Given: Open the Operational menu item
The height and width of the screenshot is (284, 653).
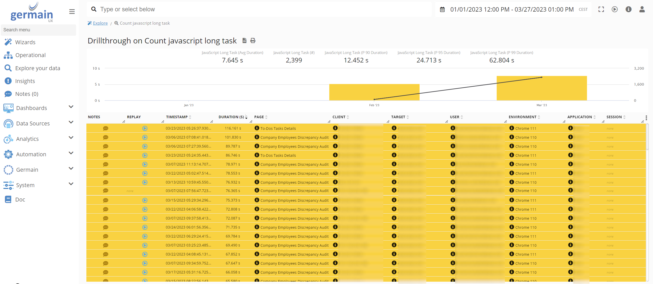Looking at the screenshot, I should click(x=30, y=55).
